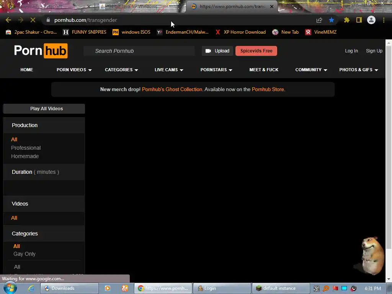The height and width of the screenshot is (294, 392).
Task: Select Homemade production filter
Action: click(x=25, y=156)
